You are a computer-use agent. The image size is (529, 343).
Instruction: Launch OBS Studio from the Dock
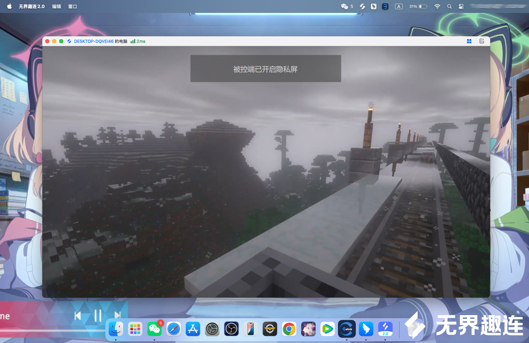[x=231, y=329]
